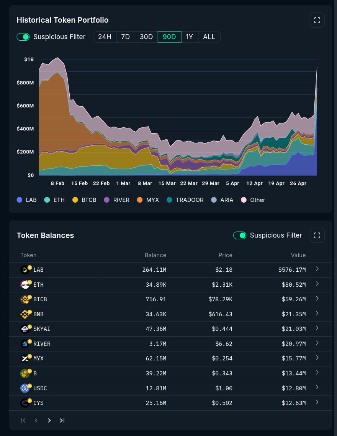Click the SKYAI token icon
337x436 pixels.
pyautogui.click(x=25, y=329)
